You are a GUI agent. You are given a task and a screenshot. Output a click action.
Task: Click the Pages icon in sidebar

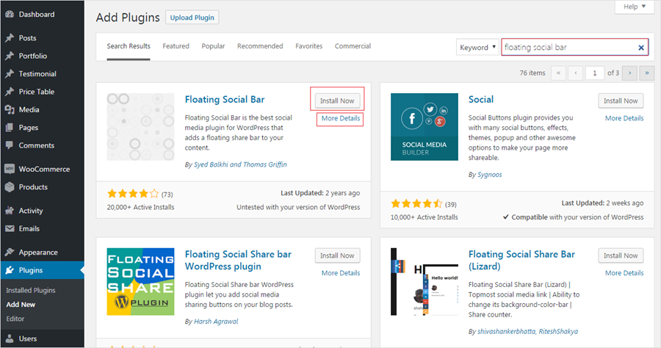pos(10,127)
